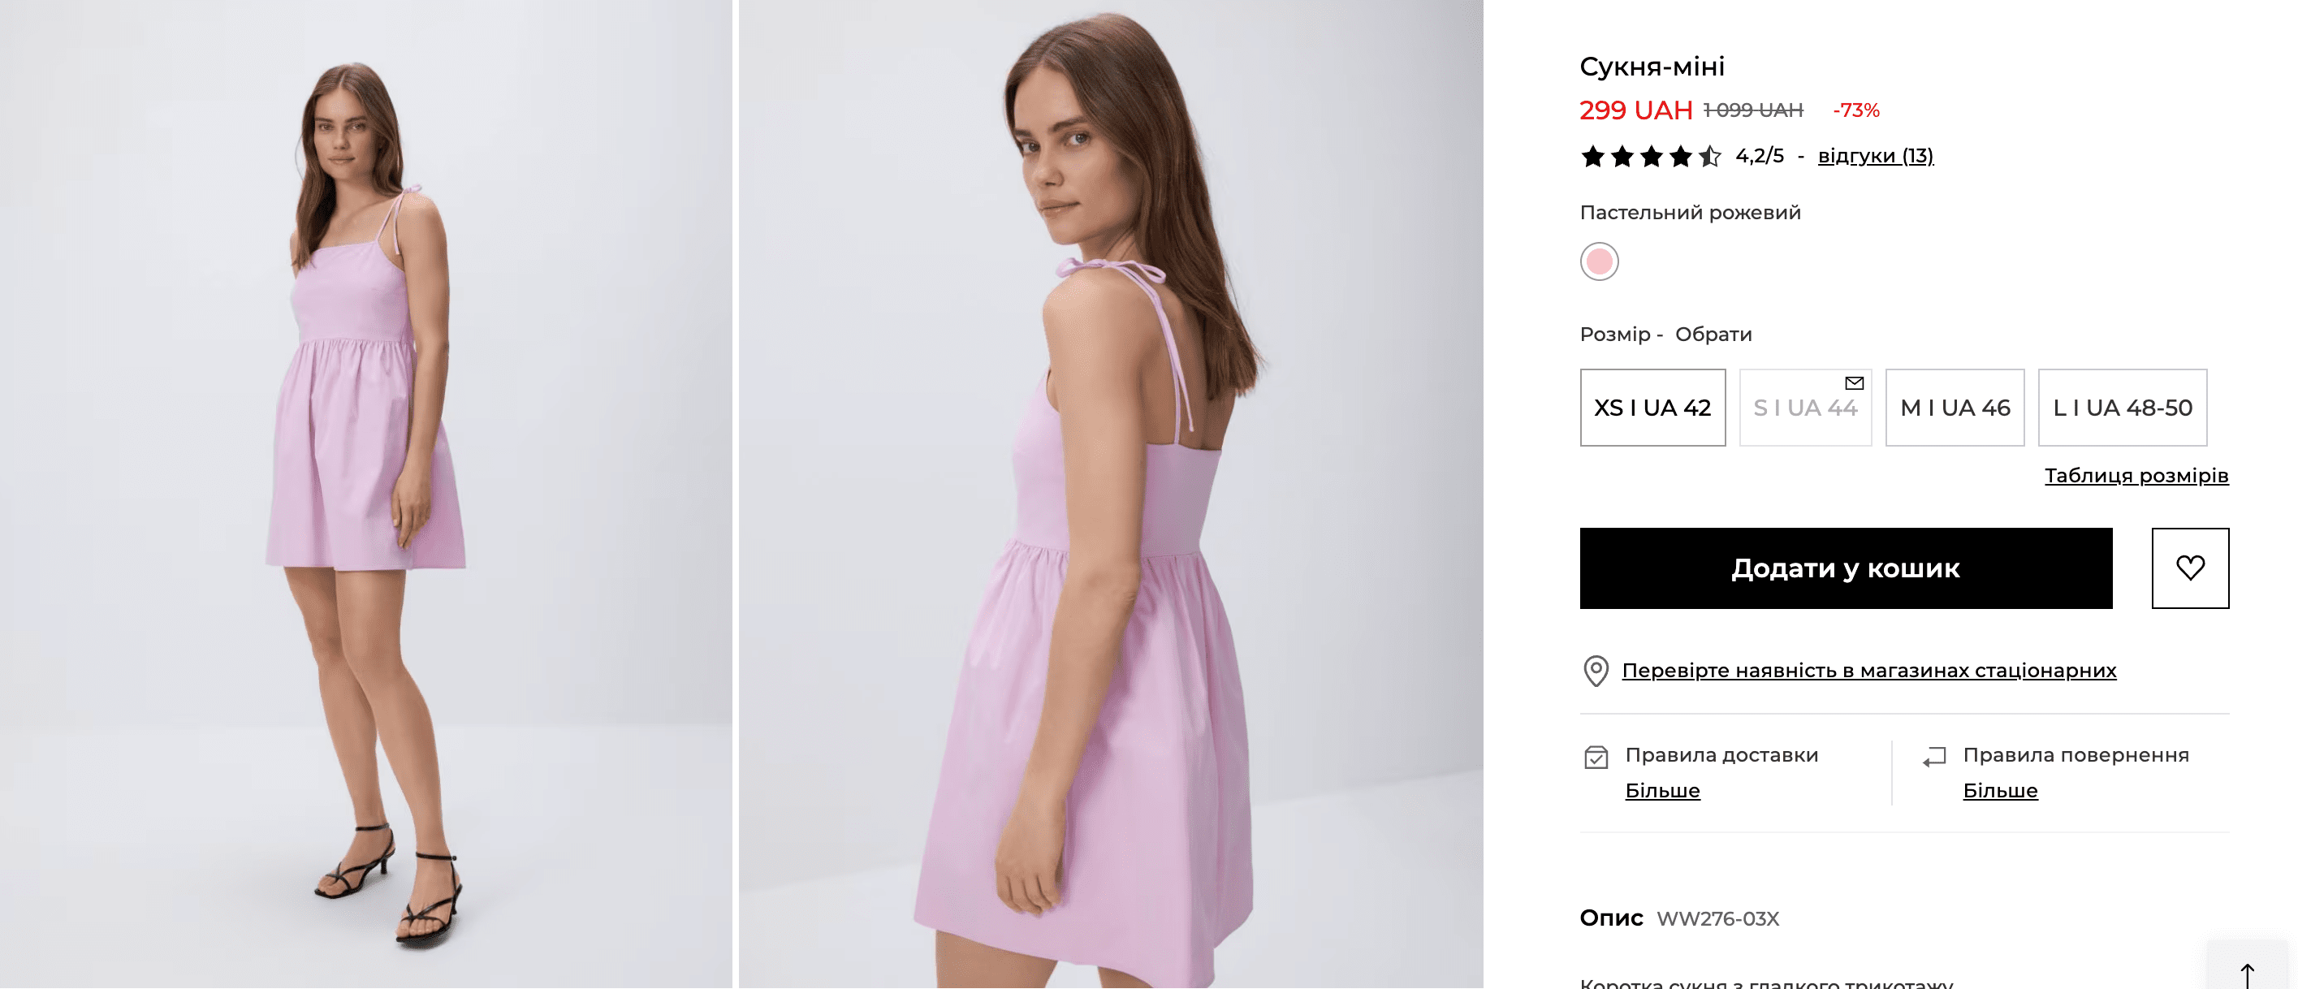Click the return arrow icon
The width and height of the screenshot is (2298, 989).
tap(1933, 757)
